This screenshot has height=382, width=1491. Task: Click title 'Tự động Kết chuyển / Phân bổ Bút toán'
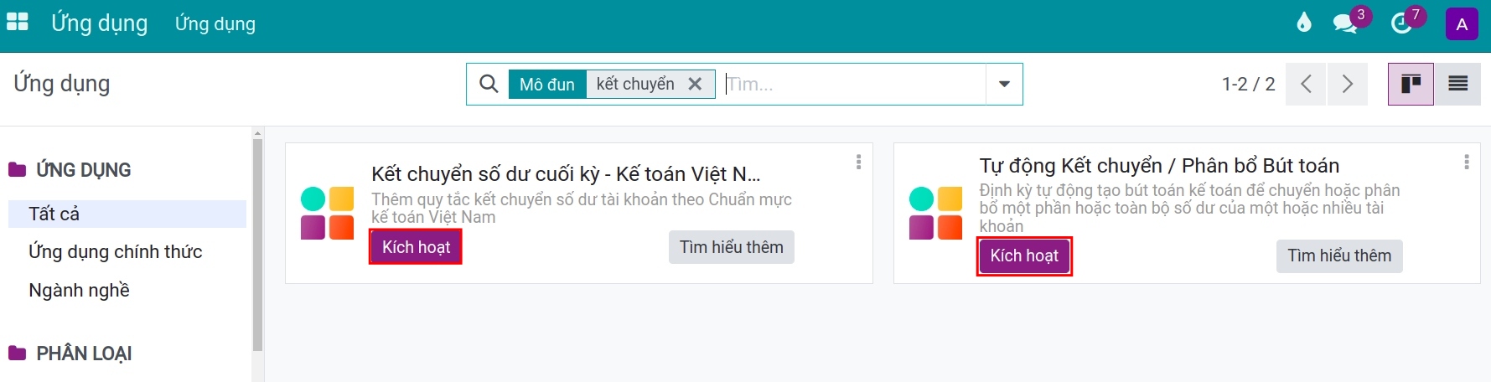click(1160, 166)
